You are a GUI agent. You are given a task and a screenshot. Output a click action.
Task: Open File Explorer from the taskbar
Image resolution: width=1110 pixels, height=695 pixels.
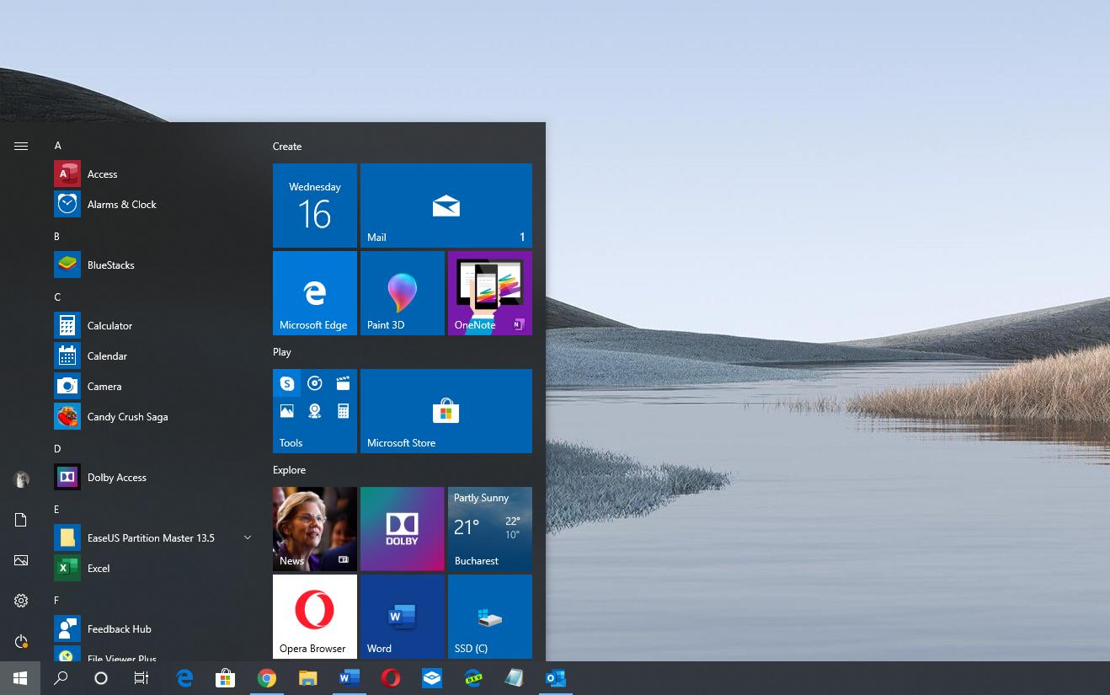point(308,678)
